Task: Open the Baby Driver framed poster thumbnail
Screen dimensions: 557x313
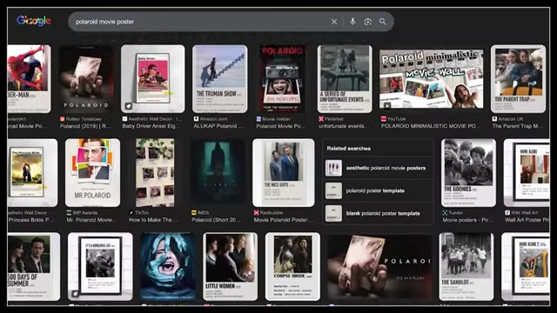Action: point(153,79)
